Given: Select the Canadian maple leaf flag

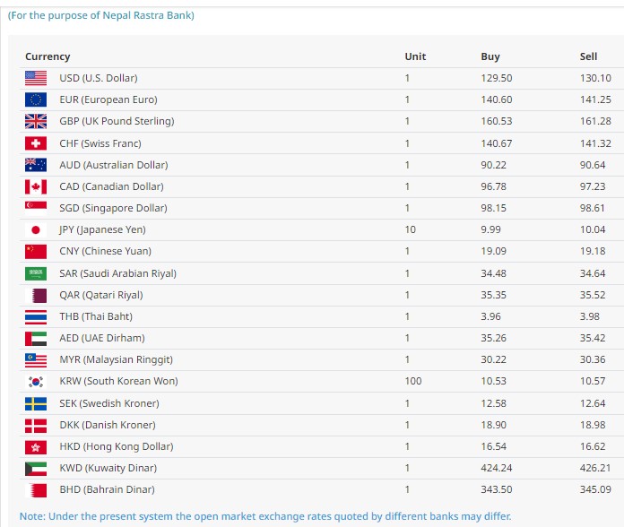Looking at the screenshot, I should (x=36, y=186).
